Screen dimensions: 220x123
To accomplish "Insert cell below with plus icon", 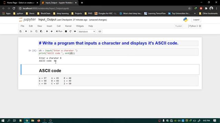I will tap(26, 31).
